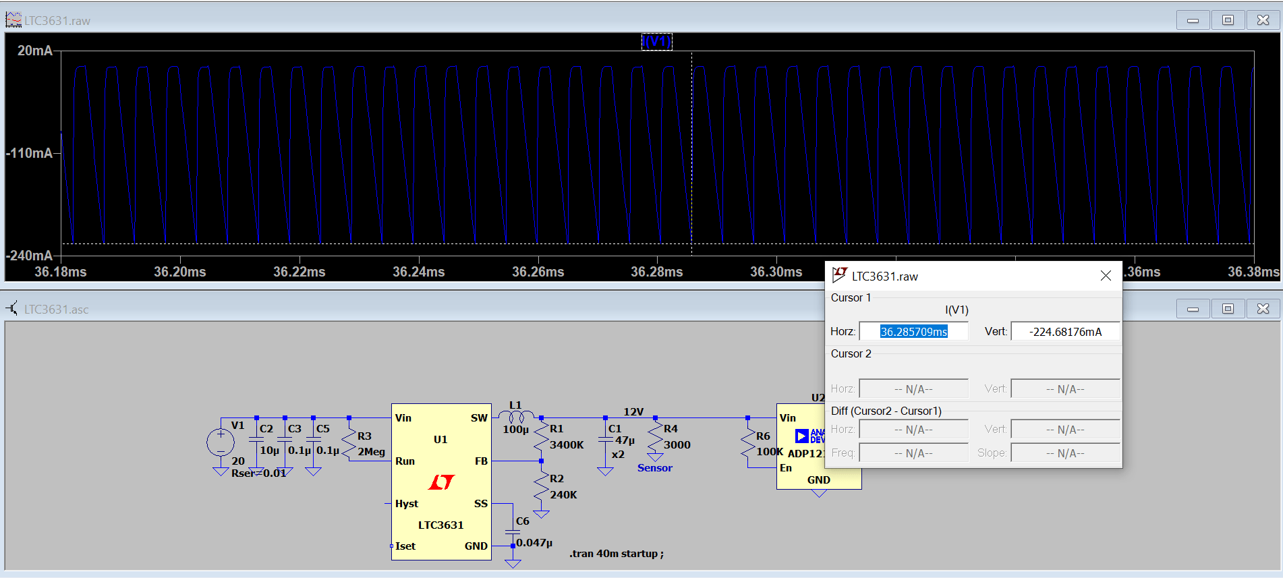
Task: Click the -110mA vertical axis label
Action: [x=30, y=153]
